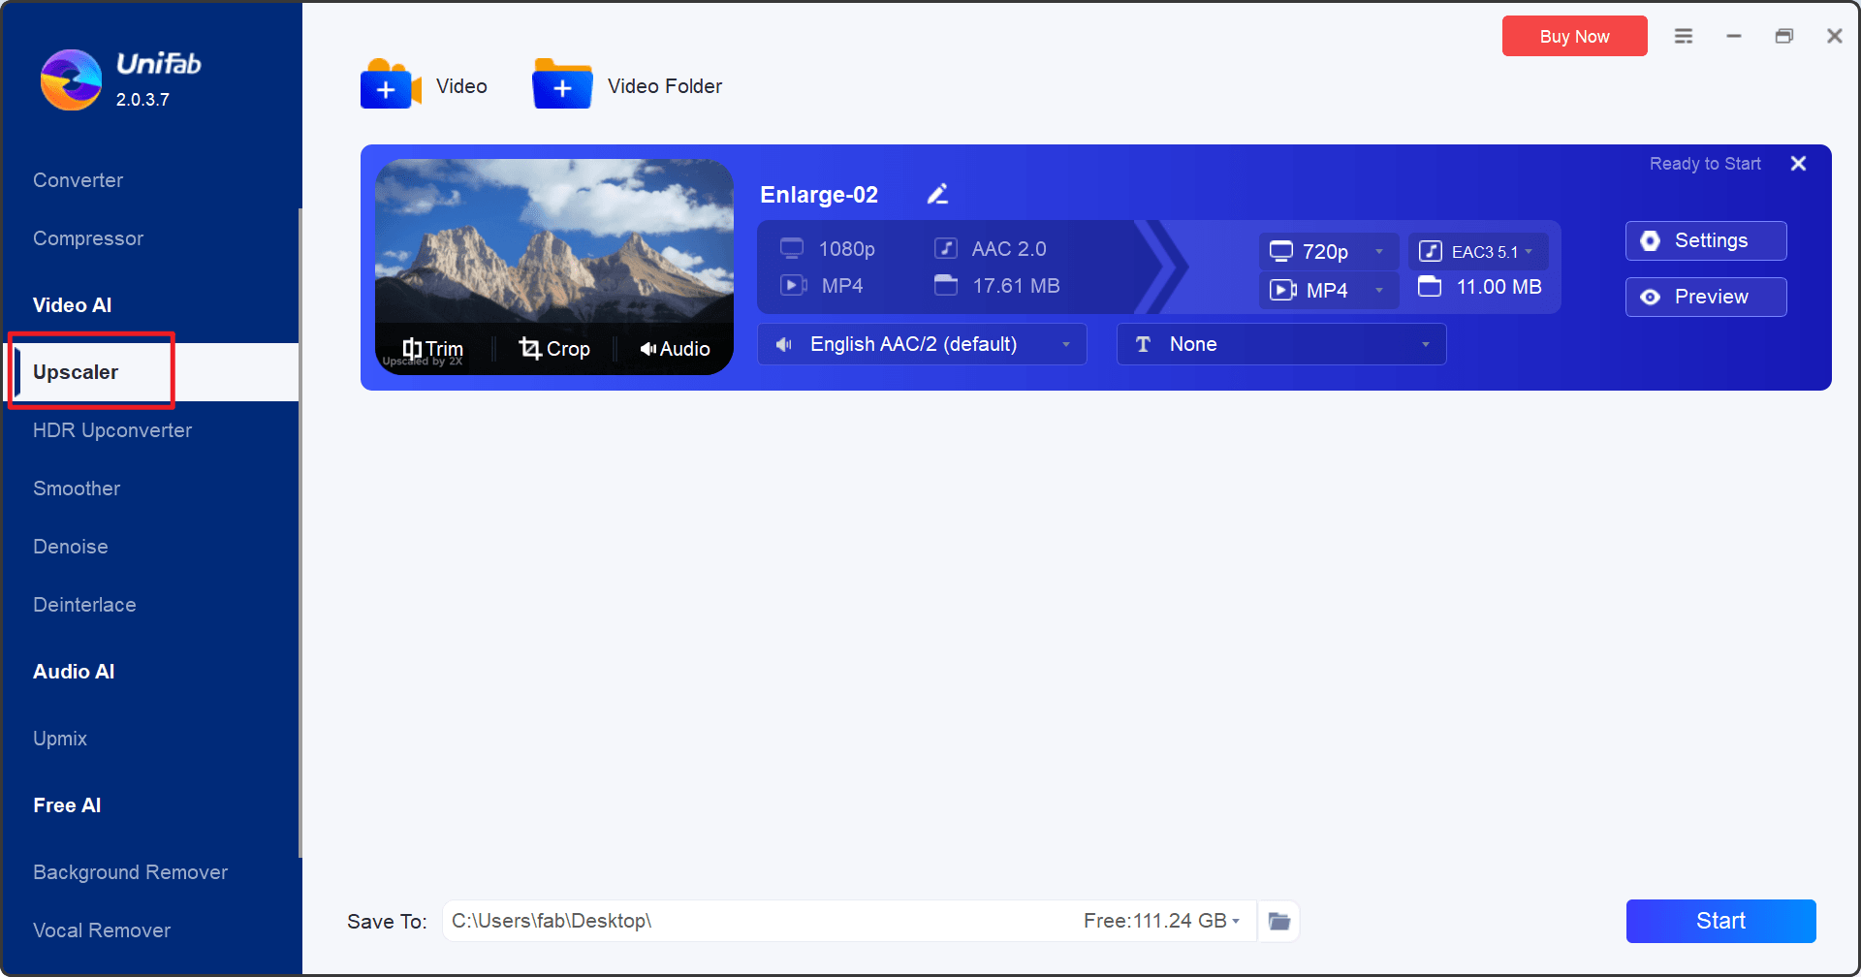Open the output folder browse icon
Viewport: 1861px width, 977px height.
[1279, 921]
